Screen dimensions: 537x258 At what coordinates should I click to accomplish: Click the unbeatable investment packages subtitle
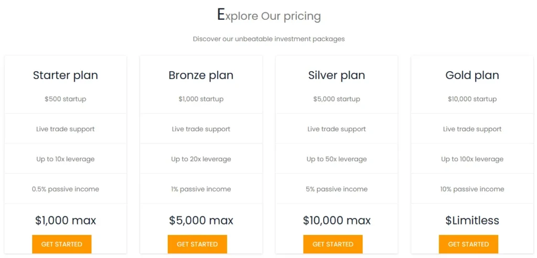pyautogui.click(x=269, y=39)
